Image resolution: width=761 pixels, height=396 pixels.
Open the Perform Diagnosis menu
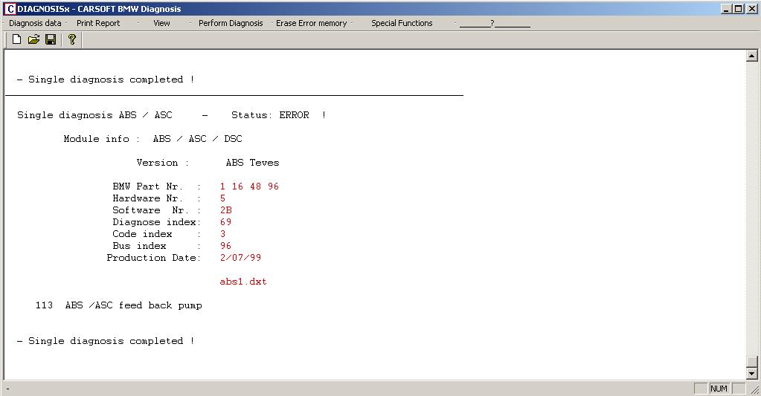click(x=231, y=23)
